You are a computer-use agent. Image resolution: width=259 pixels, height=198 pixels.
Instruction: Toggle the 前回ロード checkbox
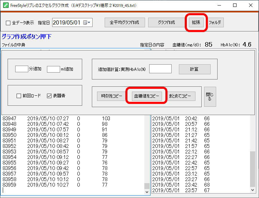[x=19, y=96]
